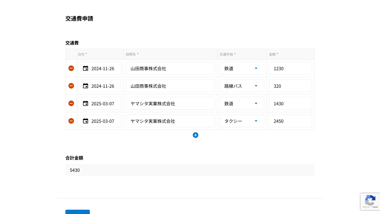Add a new expense row with plus icon
This screenshot has height=214, width=380.
click(x=195, y=135)
